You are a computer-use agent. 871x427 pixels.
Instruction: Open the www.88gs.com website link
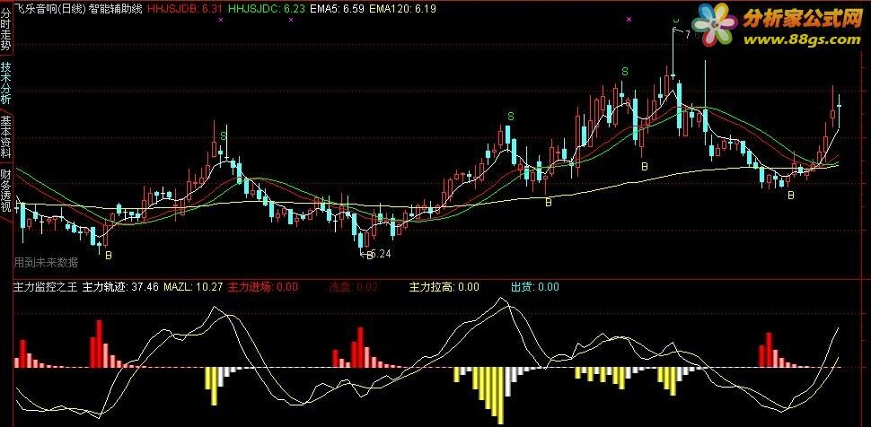802,39
